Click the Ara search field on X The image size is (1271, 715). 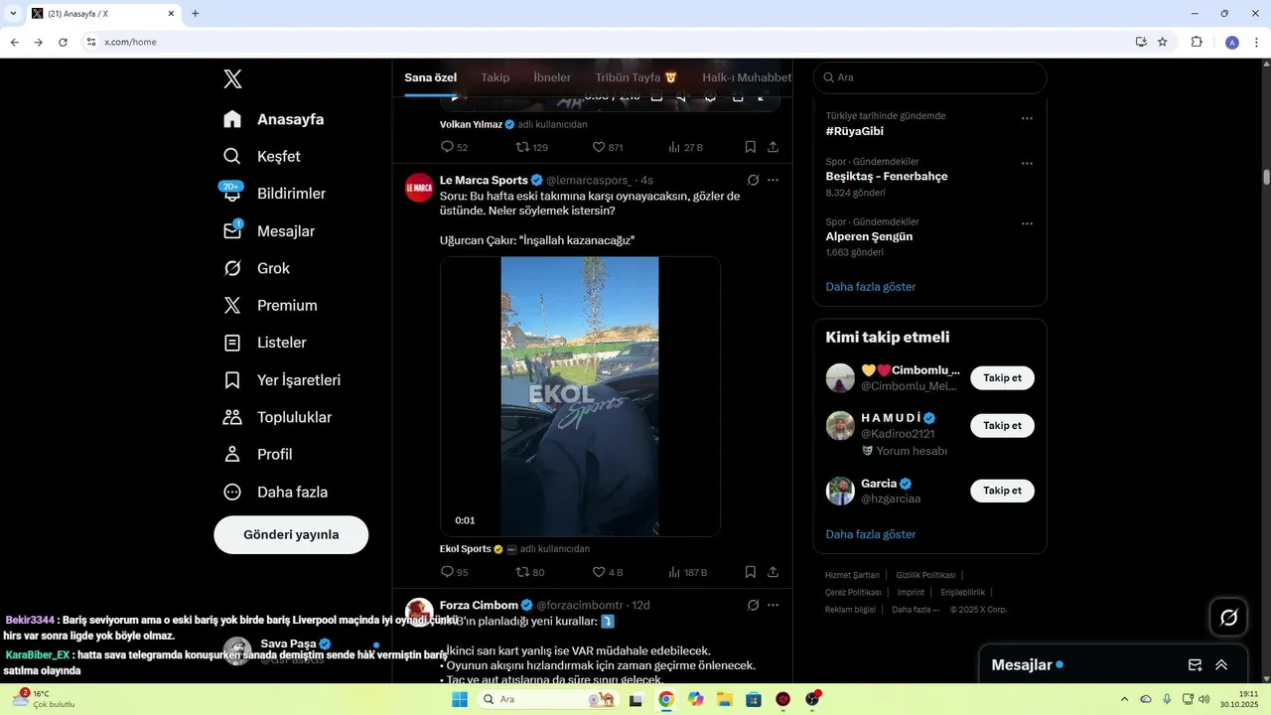pos(929,77)
